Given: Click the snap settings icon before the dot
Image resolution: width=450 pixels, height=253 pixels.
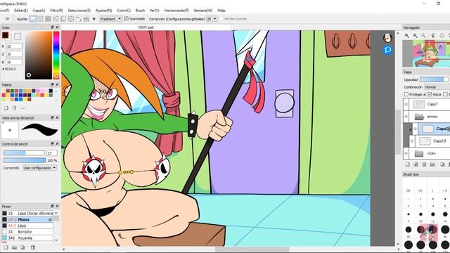Looking at the screenshot, I should click(86, 19).
